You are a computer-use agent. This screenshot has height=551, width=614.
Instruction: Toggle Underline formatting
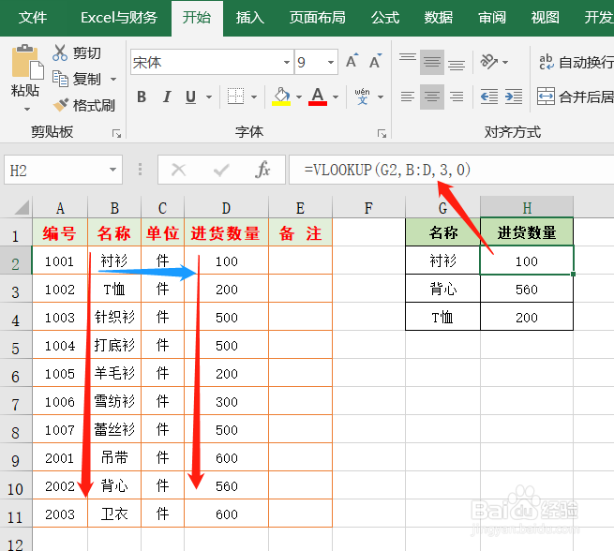[190, 97]
